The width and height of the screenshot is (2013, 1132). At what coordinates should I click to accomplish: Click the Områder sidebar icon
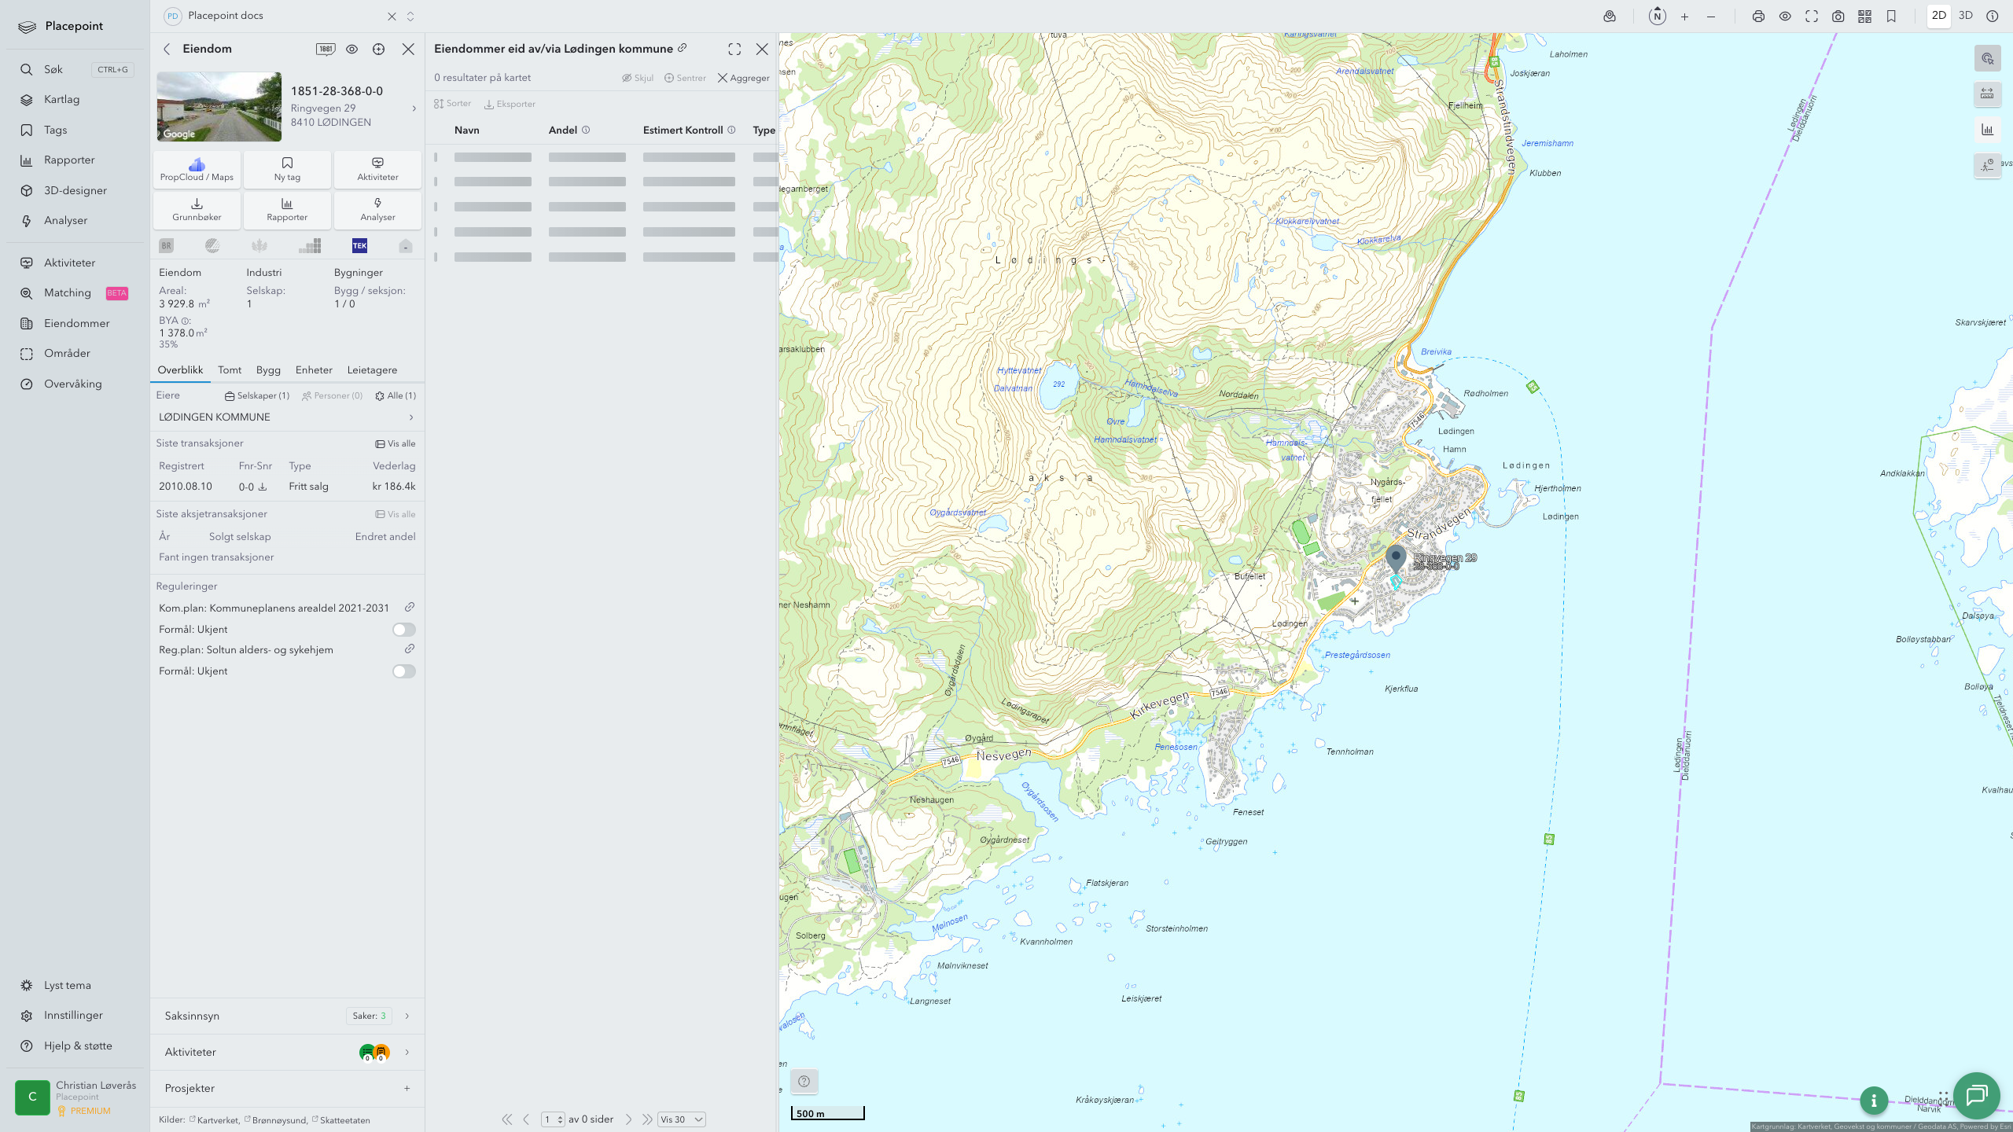[x=27, y=354]
